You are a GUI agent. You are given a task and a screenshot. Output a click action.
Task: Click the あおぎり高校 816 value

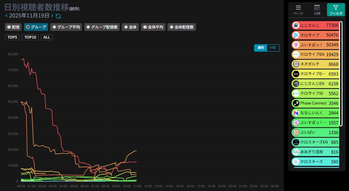pos(334,152)
